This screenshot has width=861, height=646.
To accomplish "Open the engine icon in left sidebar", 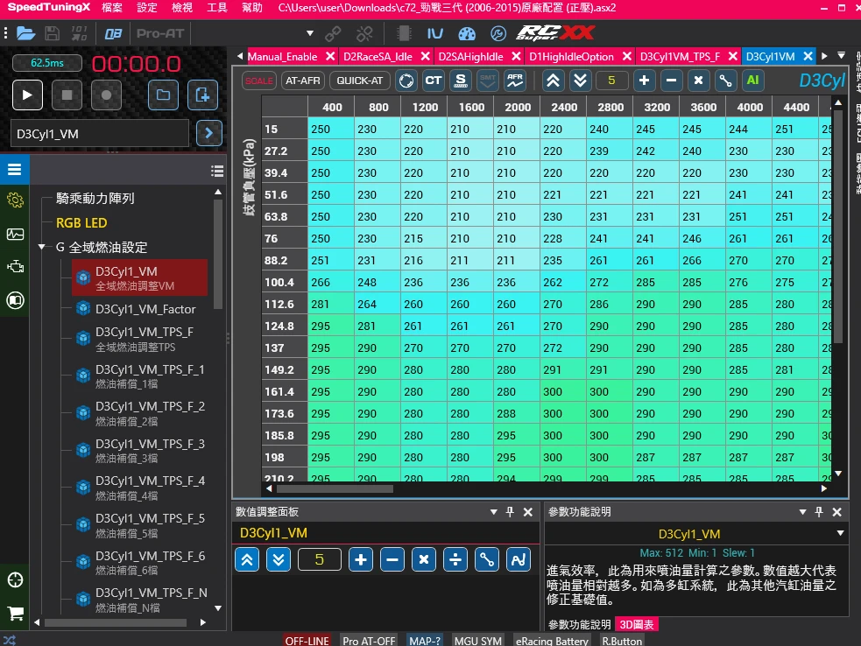I will tap(15, 267).
